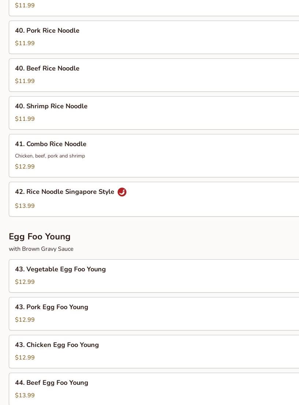The height and width of the screenshot is (405, 299).
Task: Choose 40. Shrimp Rice Noodle dish
Action: pyautogui.click(x=51, y=106)
